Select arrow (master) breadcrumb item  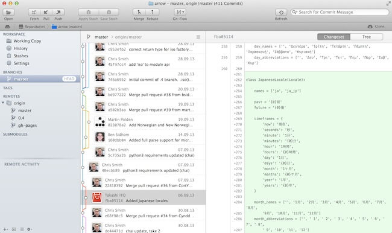point(67,27)
